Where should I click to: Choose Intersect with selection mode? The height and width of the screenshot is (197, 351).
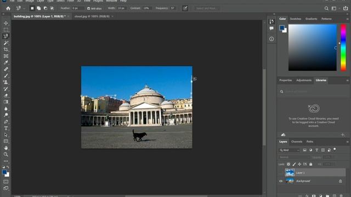(x=52, y=8)
